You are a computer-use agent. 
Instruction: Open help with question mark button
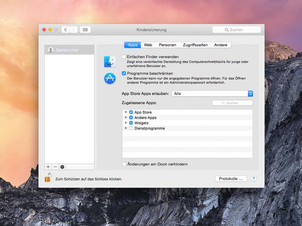point(254,179)
